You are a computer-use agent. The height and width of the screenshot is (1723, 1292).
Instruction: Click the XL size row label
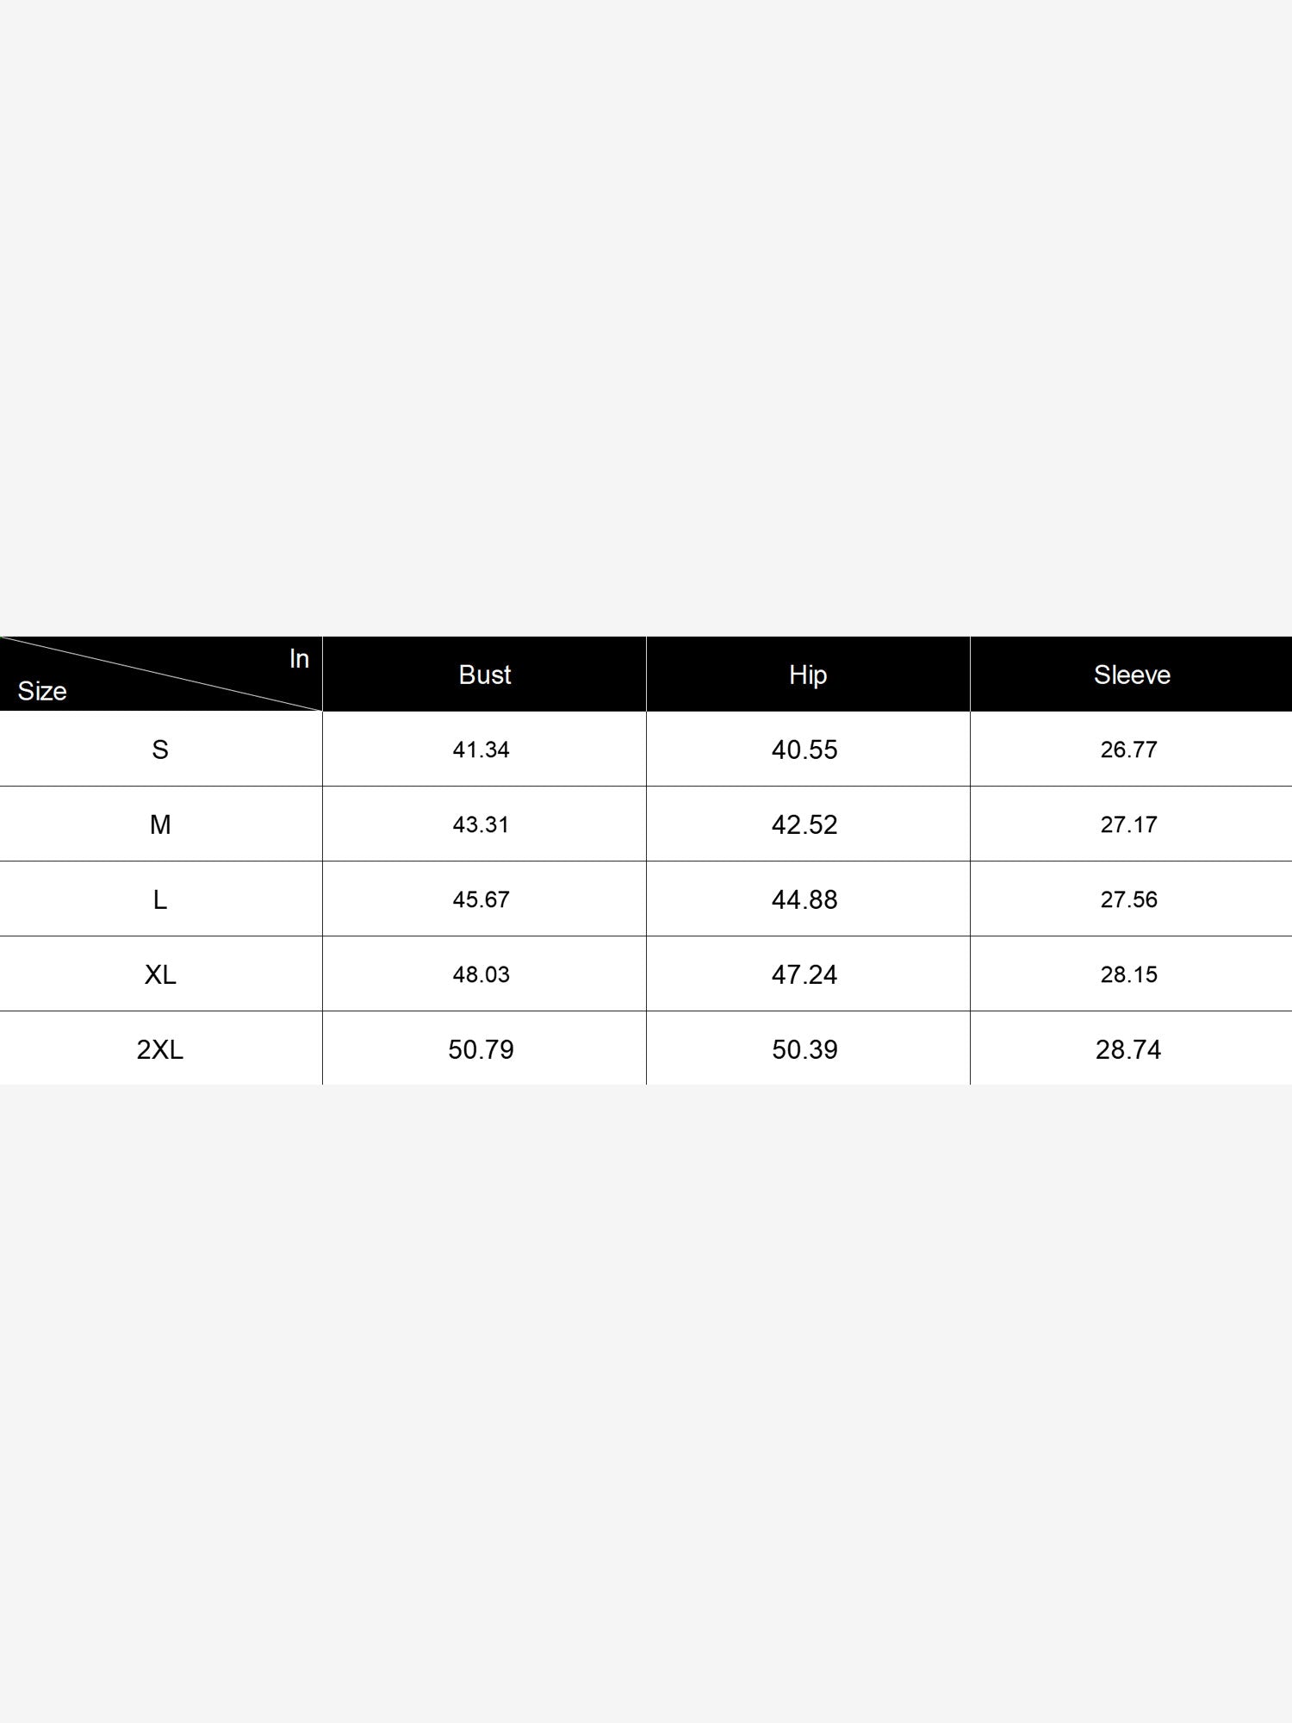pyautogui.click(x=160, y=974)
